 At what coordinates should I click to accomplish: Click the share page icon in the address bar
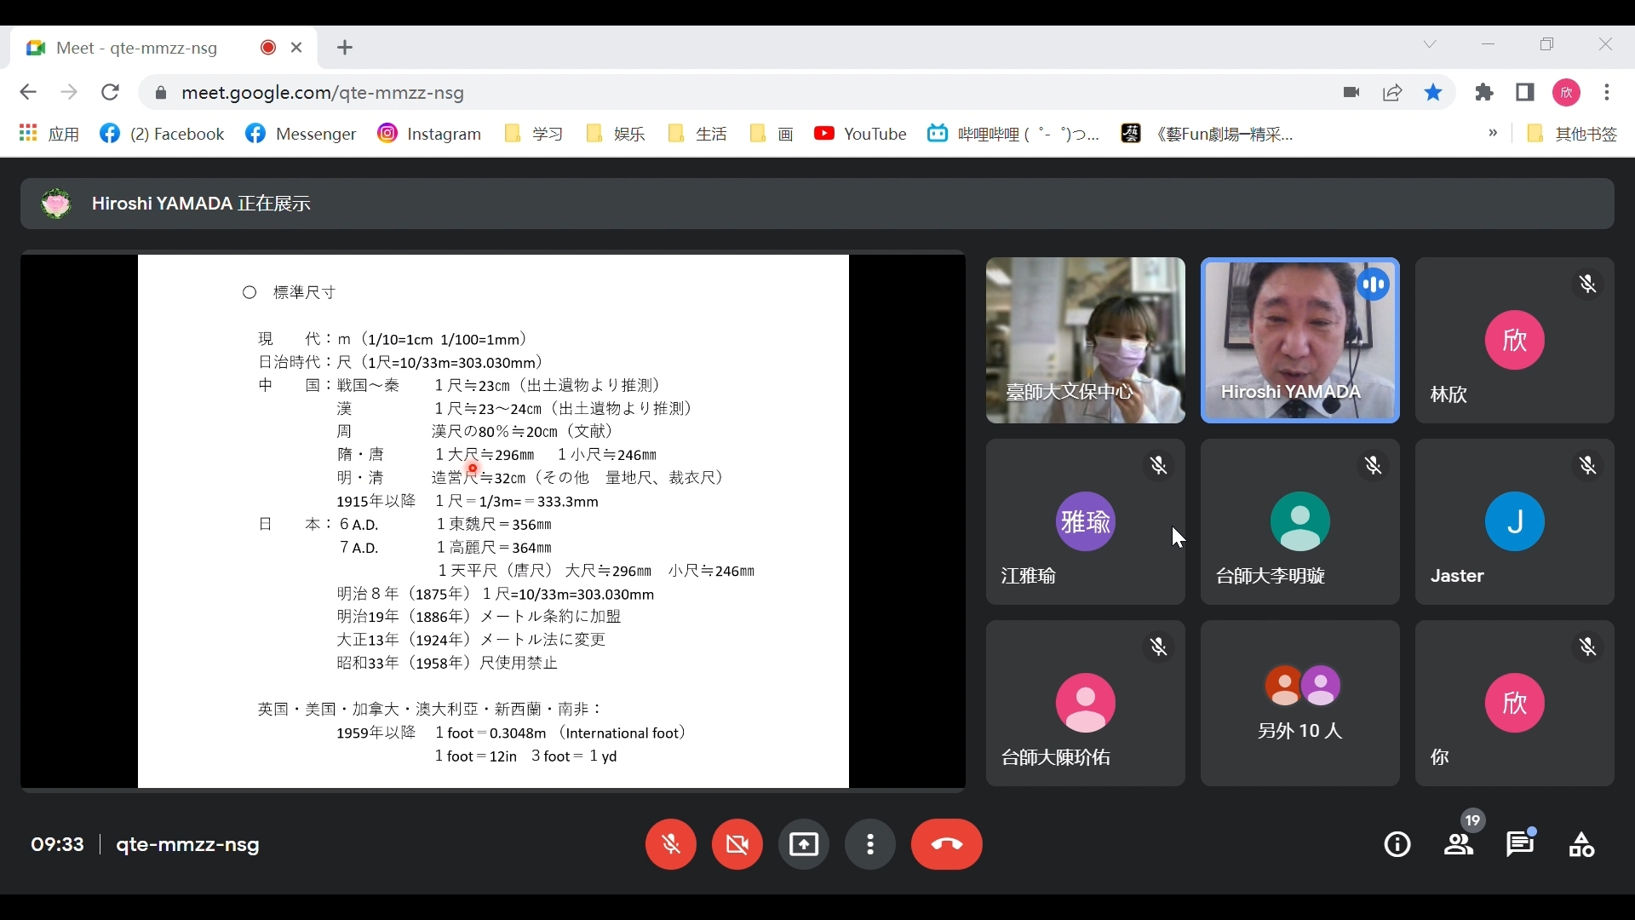coord(1393,93)
